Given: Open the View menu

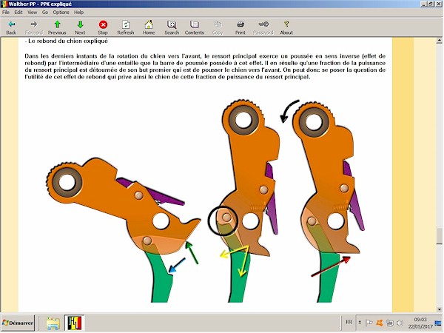Looking at the screenshot, I should (x=32, y=12).
